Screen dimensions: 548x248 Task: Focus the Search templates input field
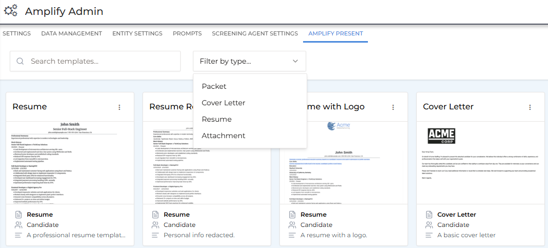click(103, 61)
